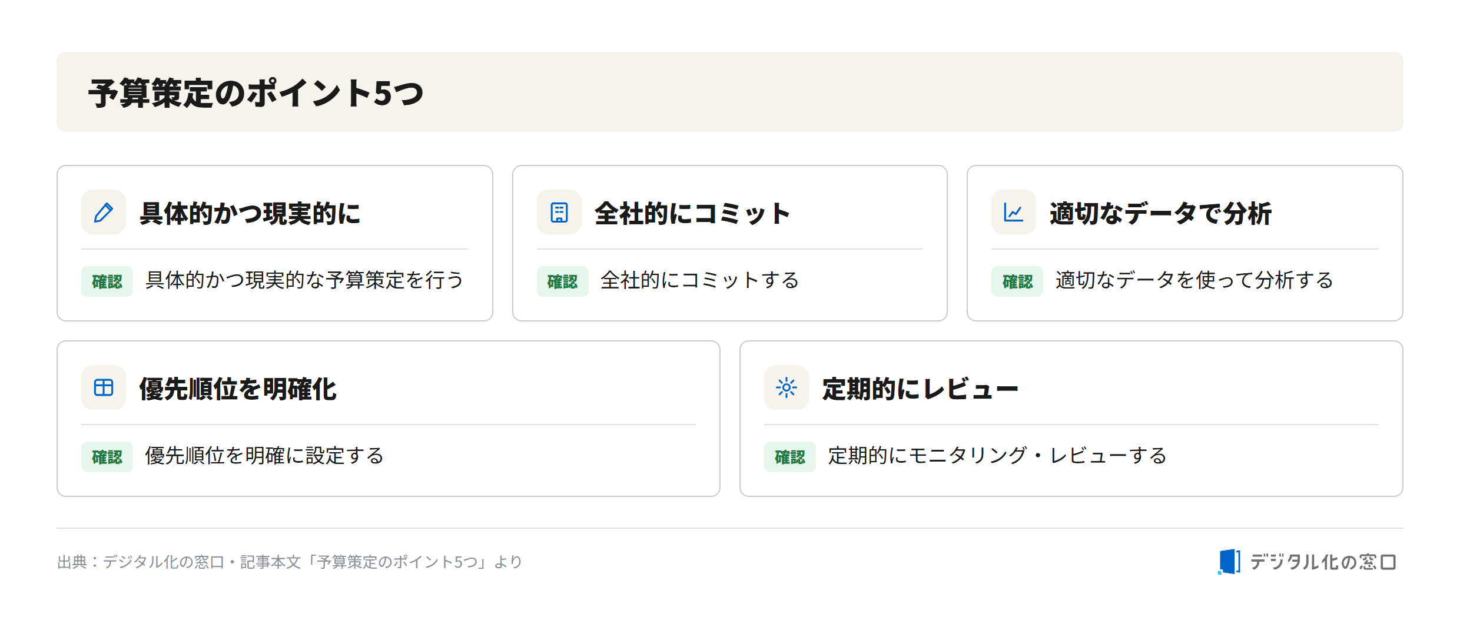Click the line chart icon beside 適切なデータで分析
This screenshot has height=630, width=1460.
pyautogui.click(x=1013, y=212)
